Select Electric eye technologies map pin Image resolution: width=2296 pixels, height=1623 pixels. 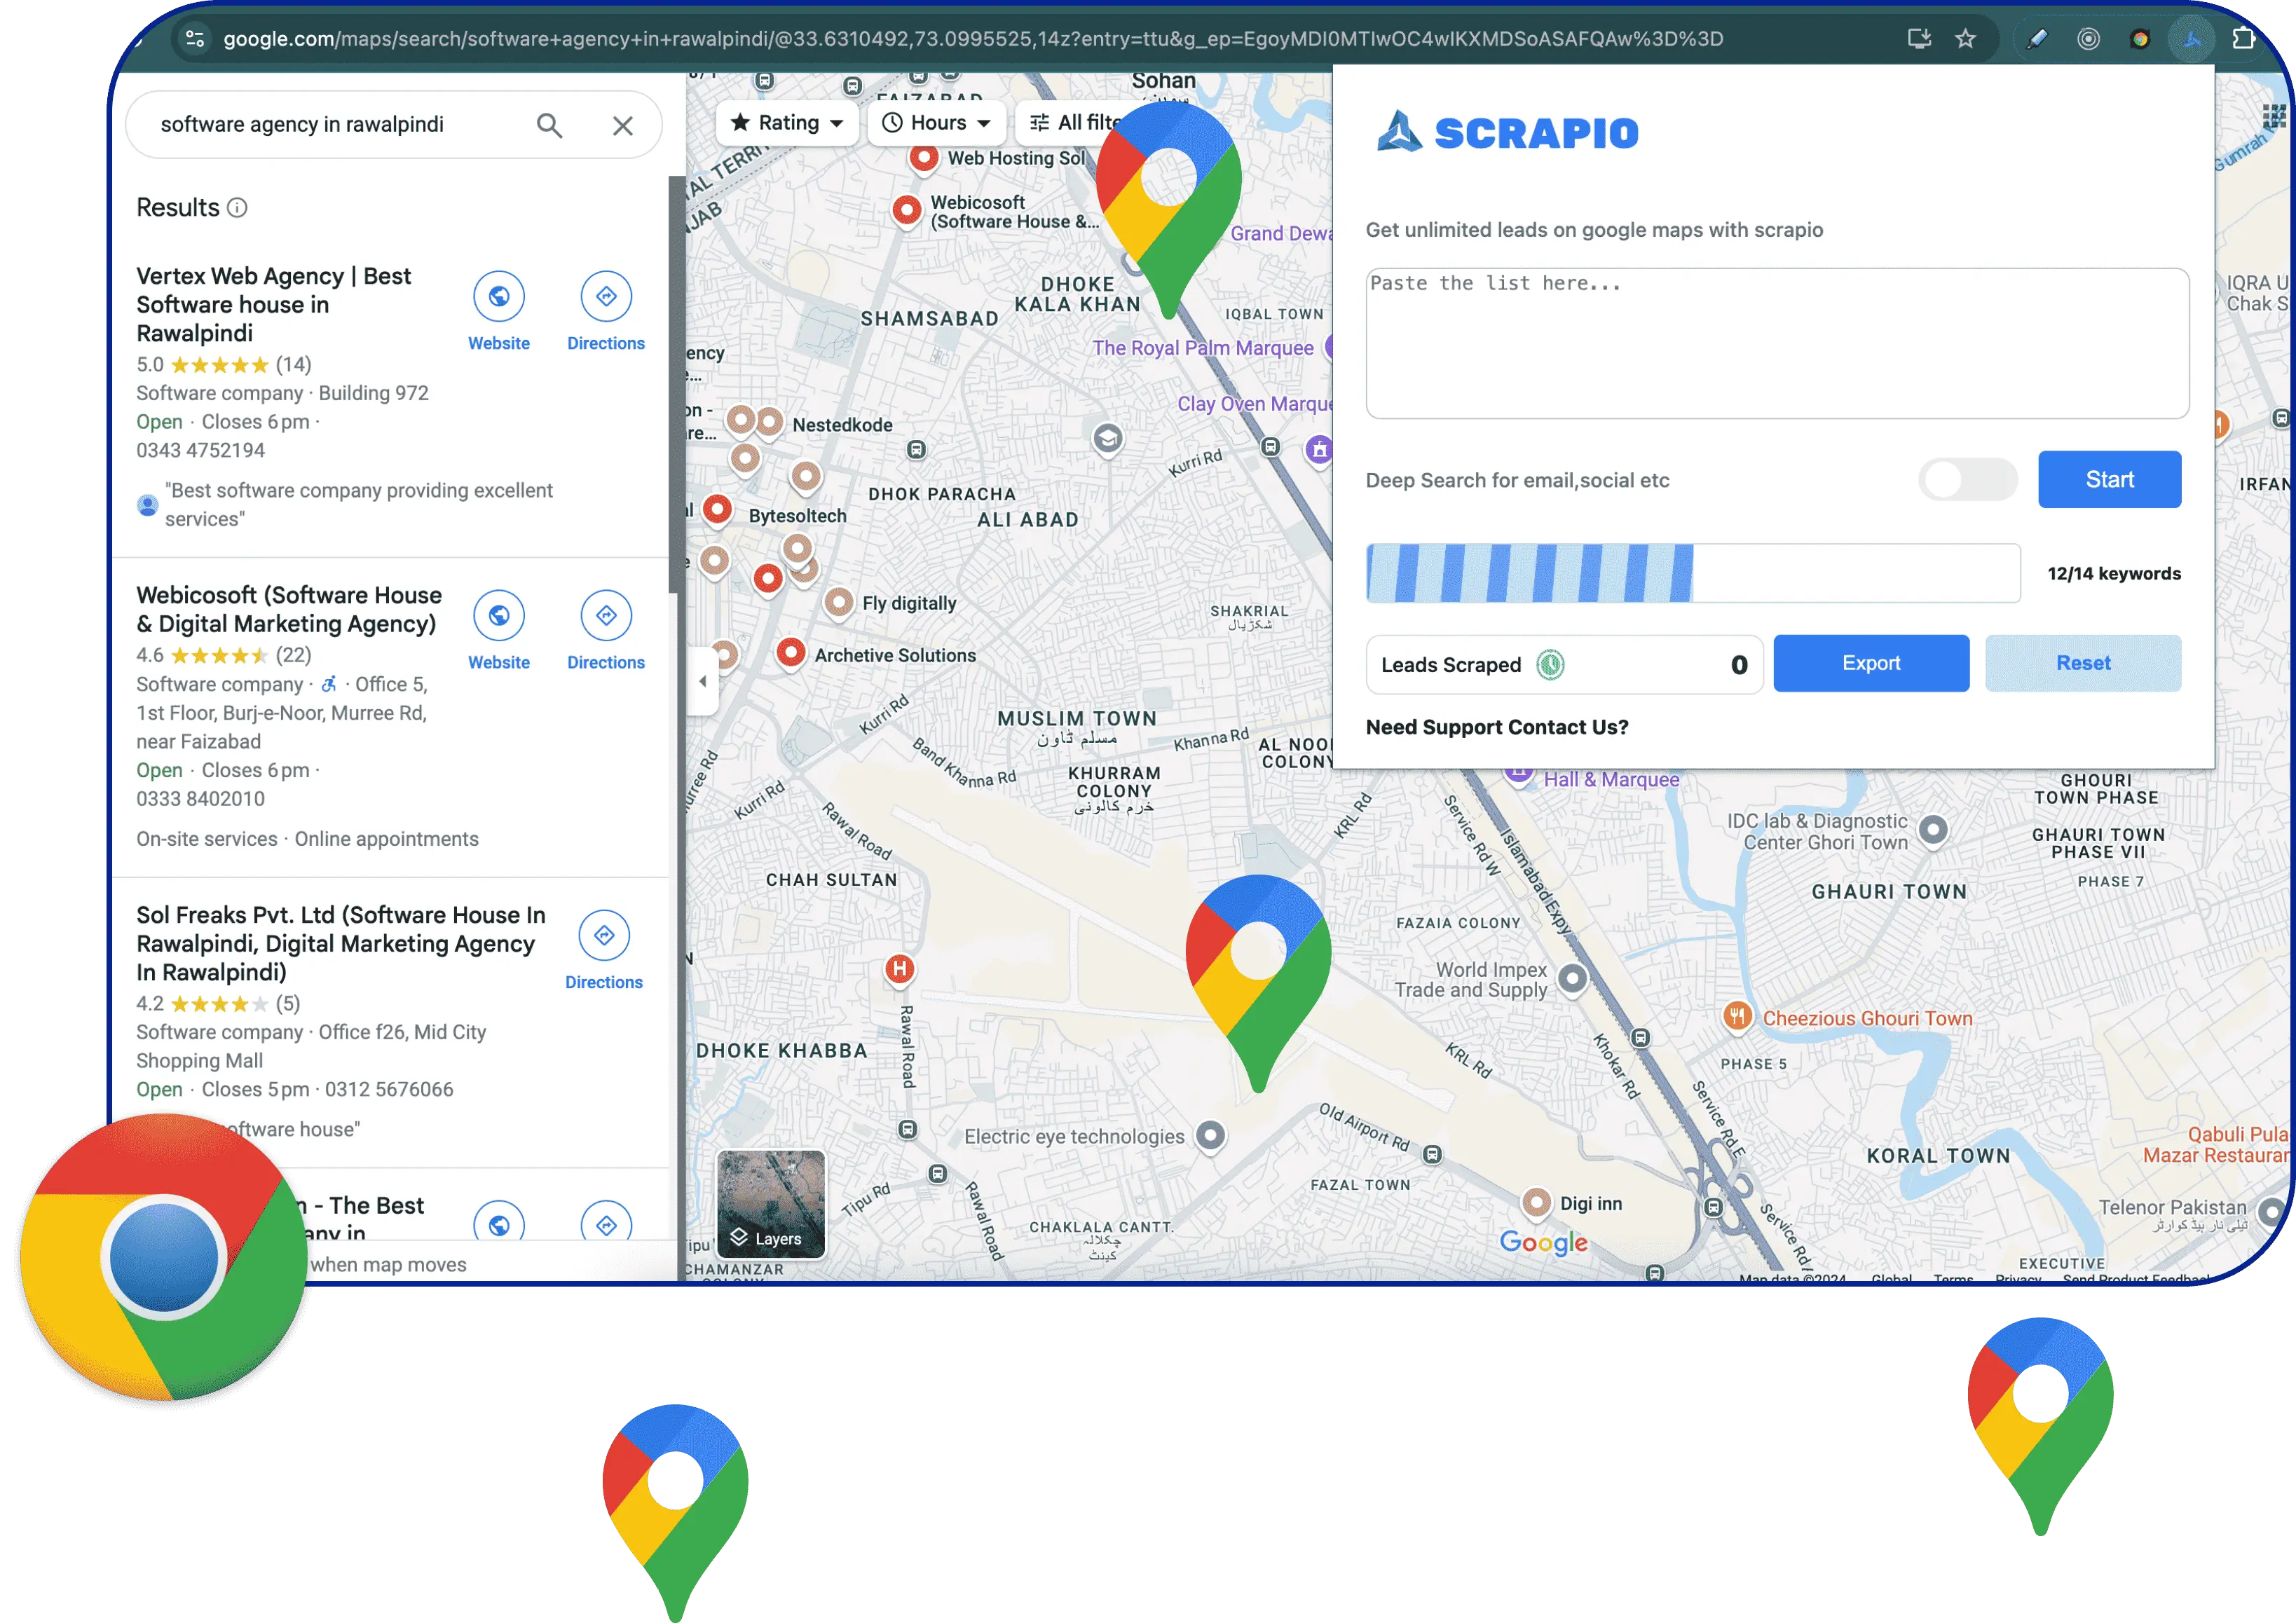(x=1210, y=1137)
